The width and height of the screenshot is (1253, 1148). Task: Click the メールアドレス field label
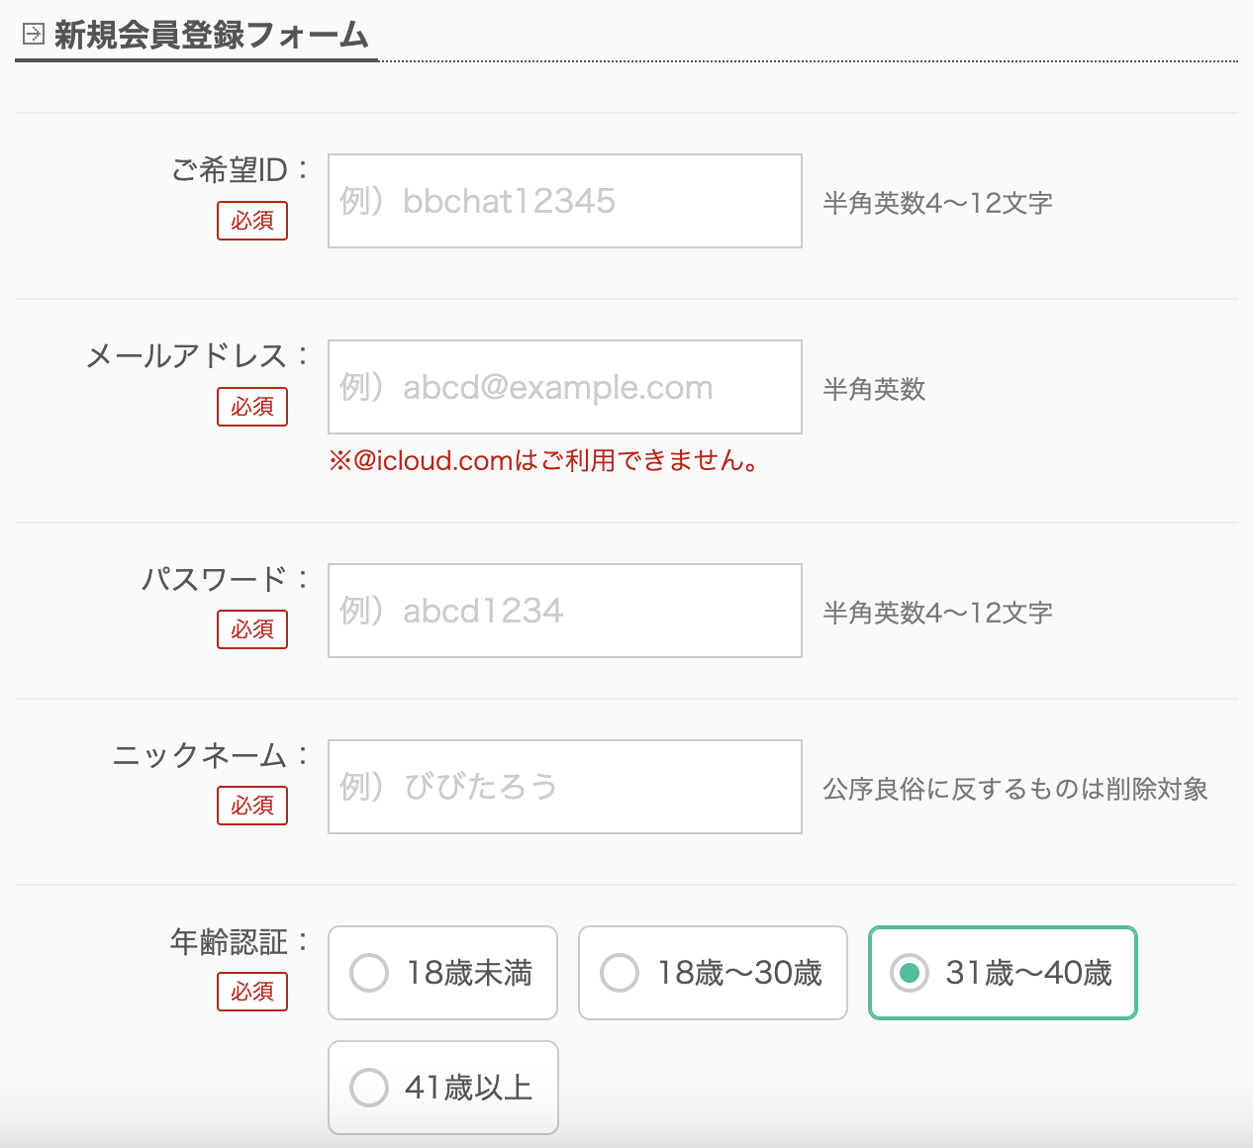coord(187,356)
